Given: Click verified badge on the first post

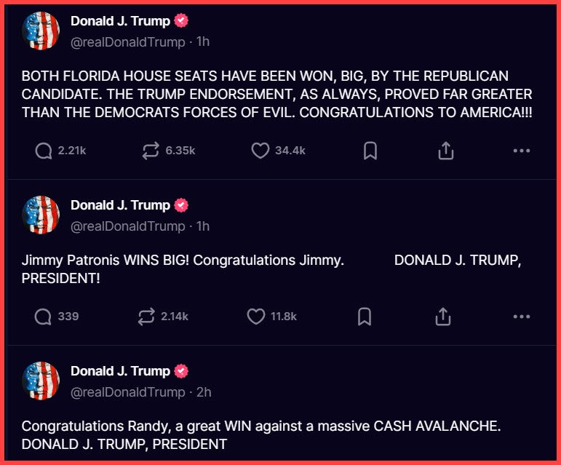Looking at the screenshot, I should (x=182, y=21).
